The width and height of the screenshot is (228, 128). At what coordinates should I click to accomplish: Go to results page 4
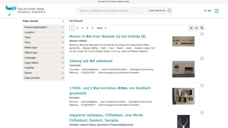(x=88, y=28)
